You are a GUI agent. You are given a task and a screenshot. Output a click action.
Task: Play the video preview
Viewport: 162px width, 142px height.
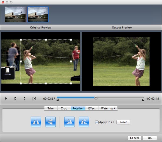pos(6,98)
